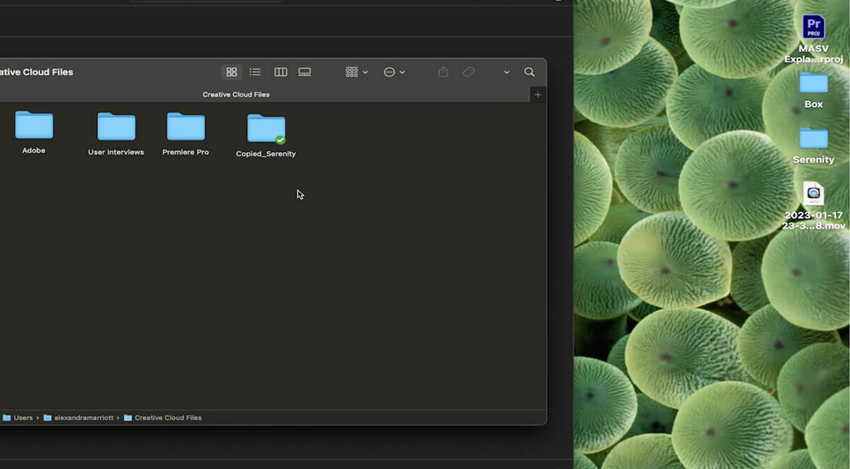The image size is (850, 469).
Task: Switch Finder to list view
Action: (255, 72)
